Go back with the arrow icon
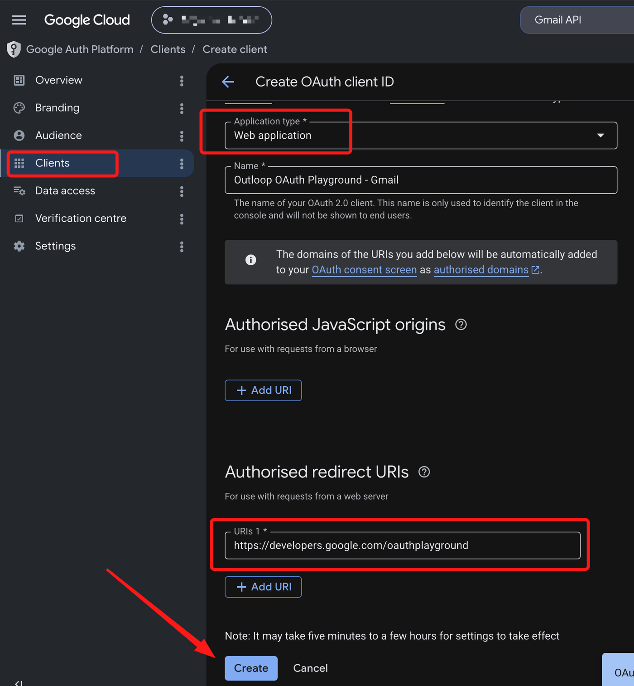Viewport: 634px width, 686px height. click(228, 82)
